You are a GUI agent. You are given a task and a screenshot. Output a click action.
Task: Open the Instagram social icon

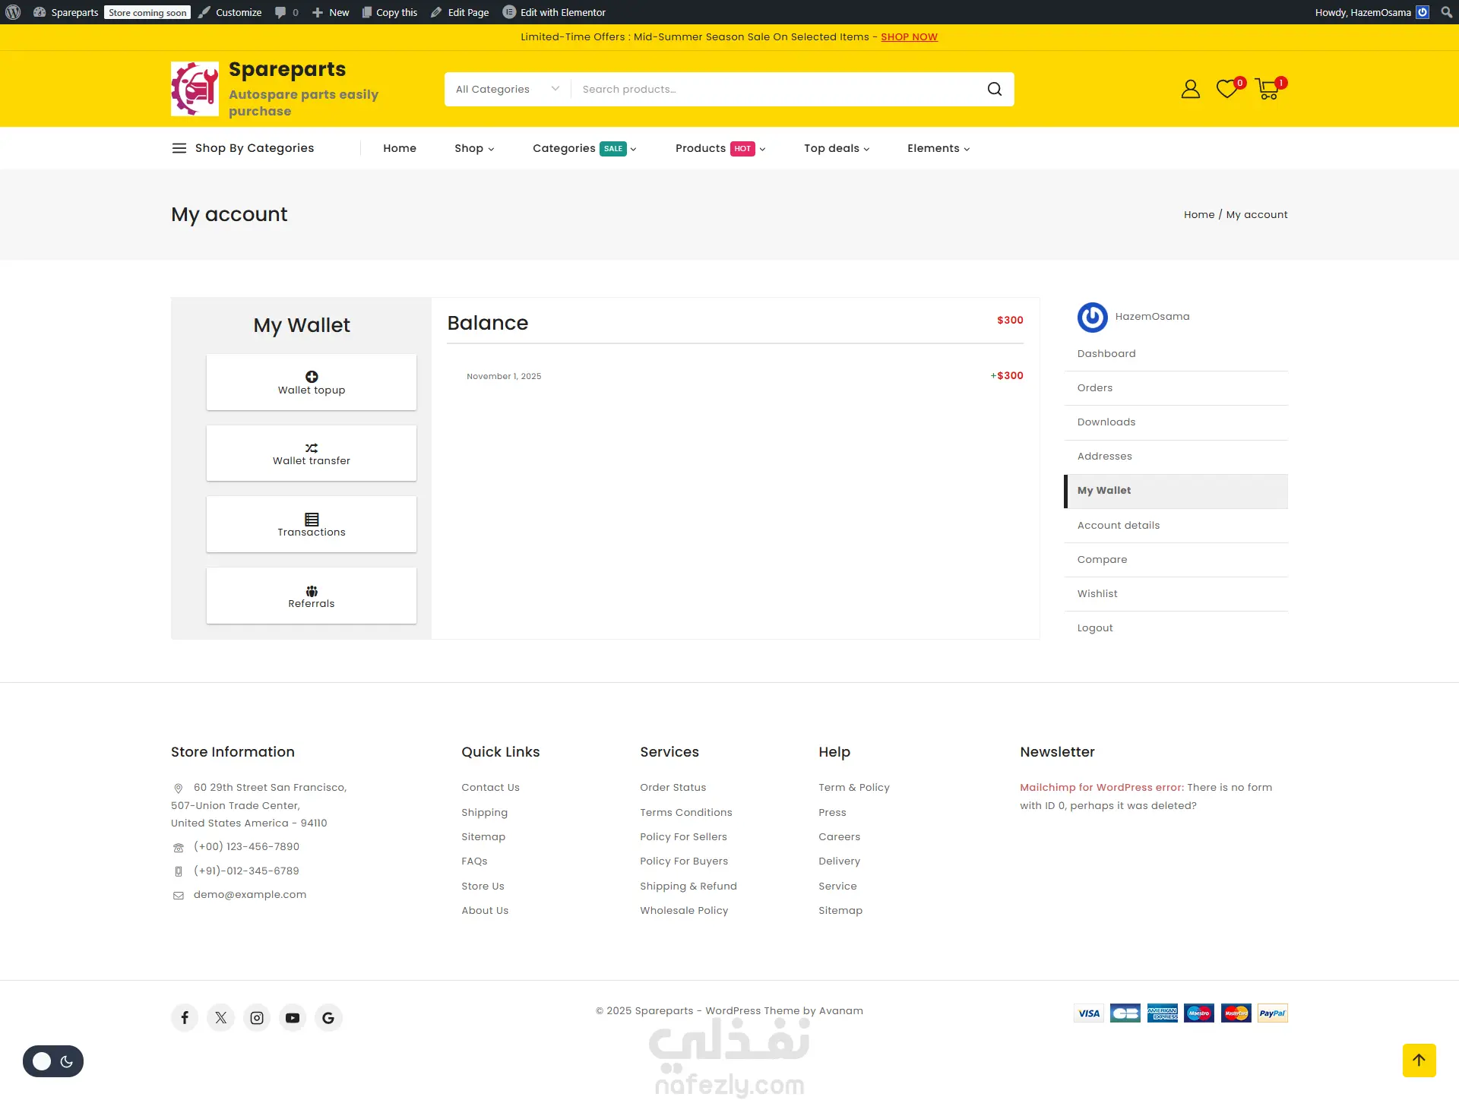[257, 1017]
